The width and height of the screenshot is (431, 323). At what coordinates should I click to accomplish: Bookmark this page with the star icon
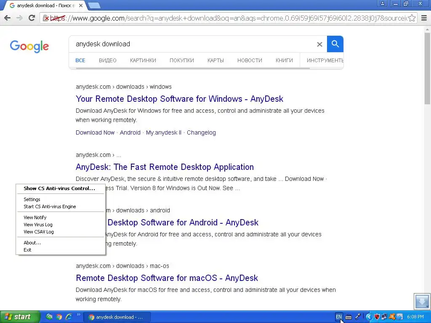pyautogui.click(x=412, y=18)
